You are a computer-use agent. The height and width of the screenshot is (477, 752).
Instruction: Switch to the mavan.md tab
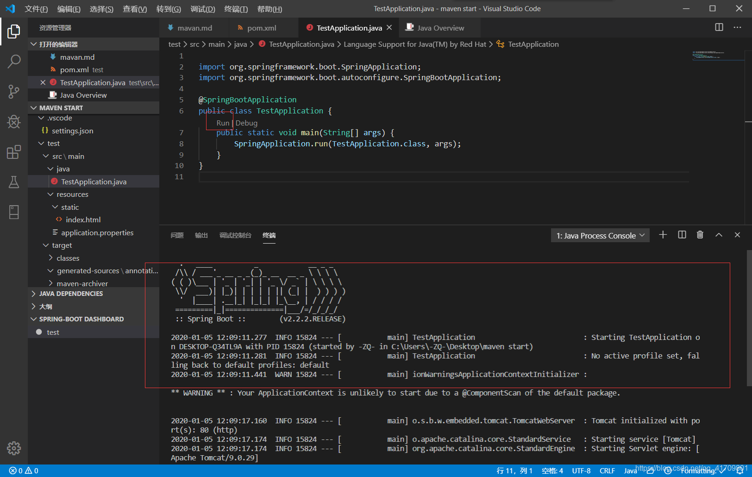point(194,28)
